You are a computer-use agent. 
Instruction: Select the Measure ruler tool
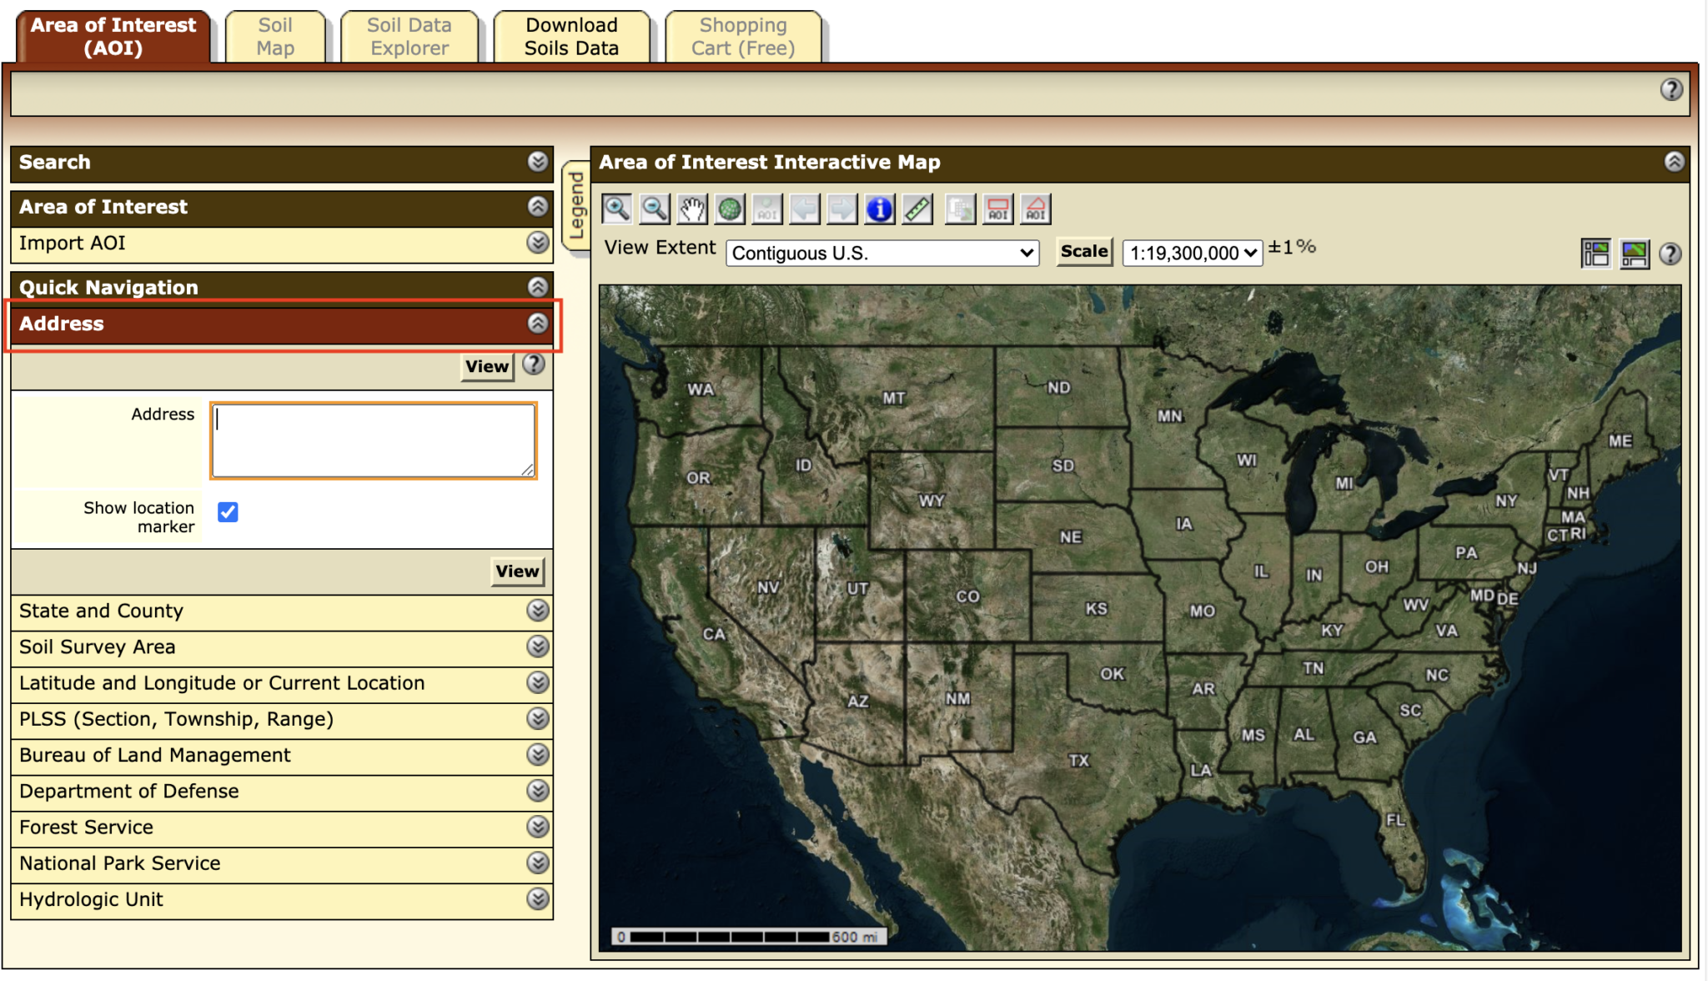tap(917, 209)
